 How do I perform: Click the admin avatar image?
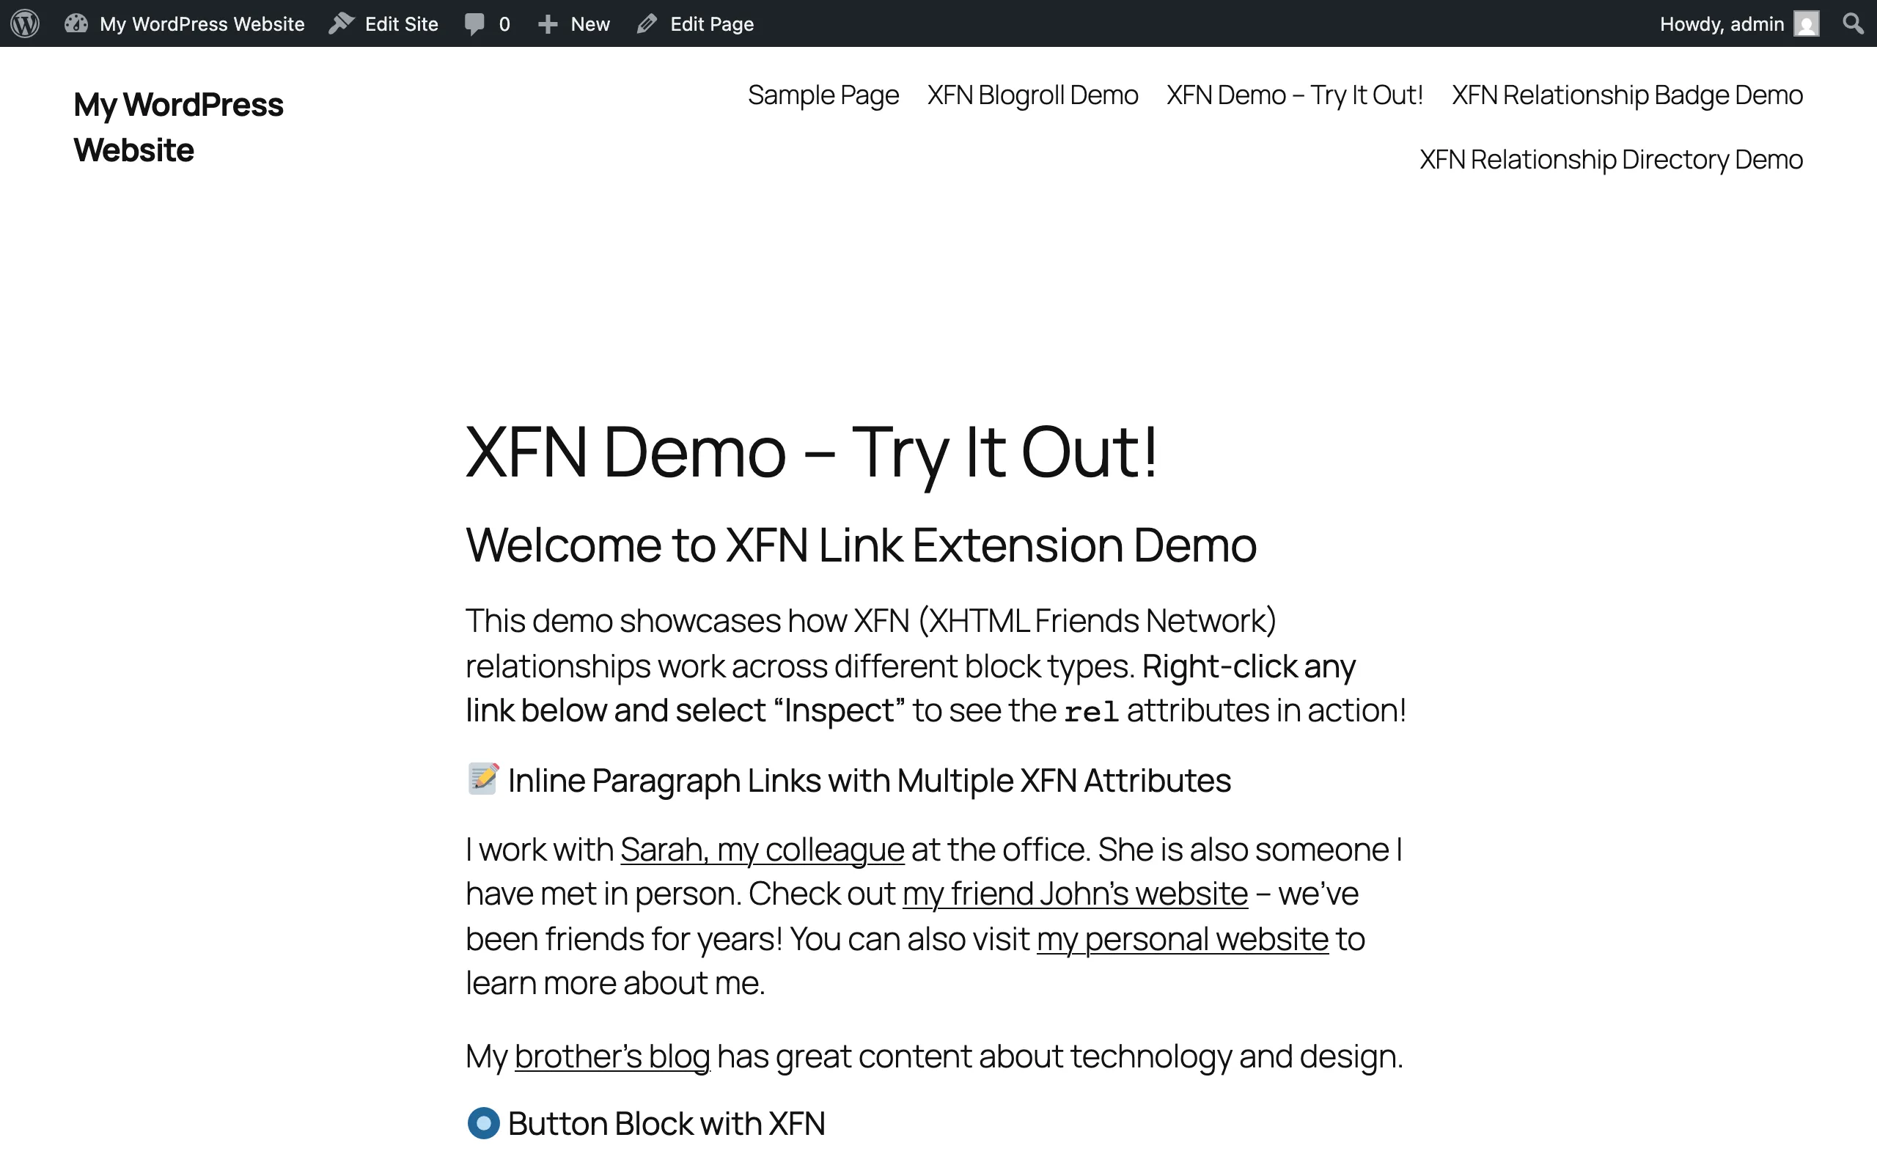(1807, 24)
